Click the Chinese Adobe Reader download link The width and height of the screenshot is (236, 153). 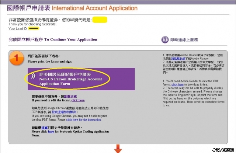178,59
